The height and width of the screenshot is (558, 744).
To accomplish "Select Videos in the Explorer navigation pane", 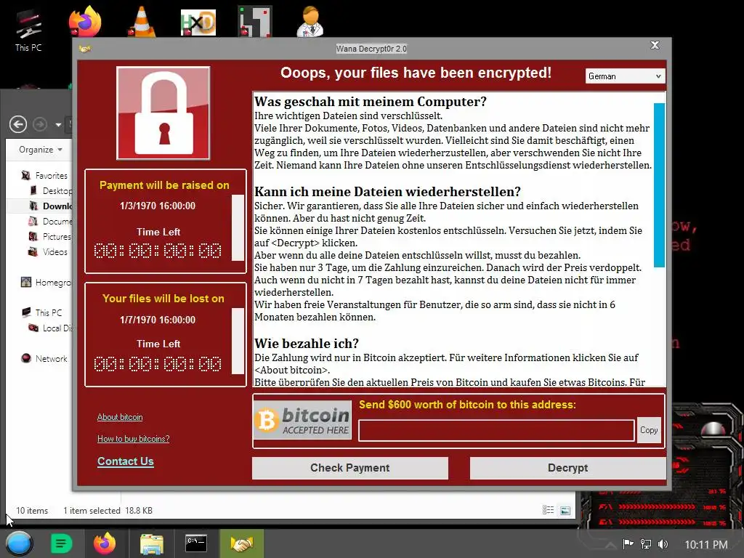I will [x=48, y=251].
